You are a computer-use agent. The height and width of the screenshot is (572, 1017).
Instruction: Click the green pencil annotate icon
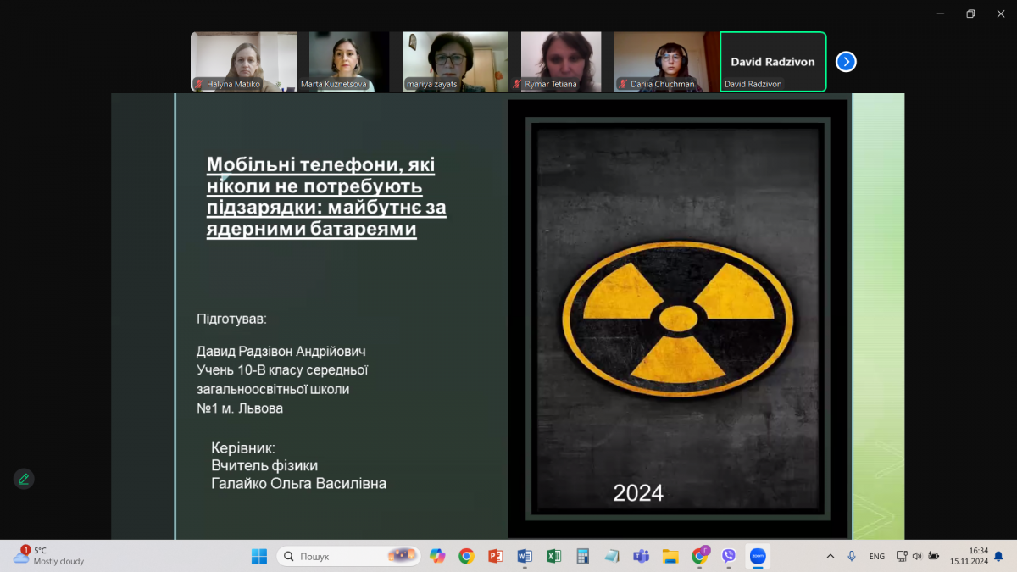tap(24, 479)
